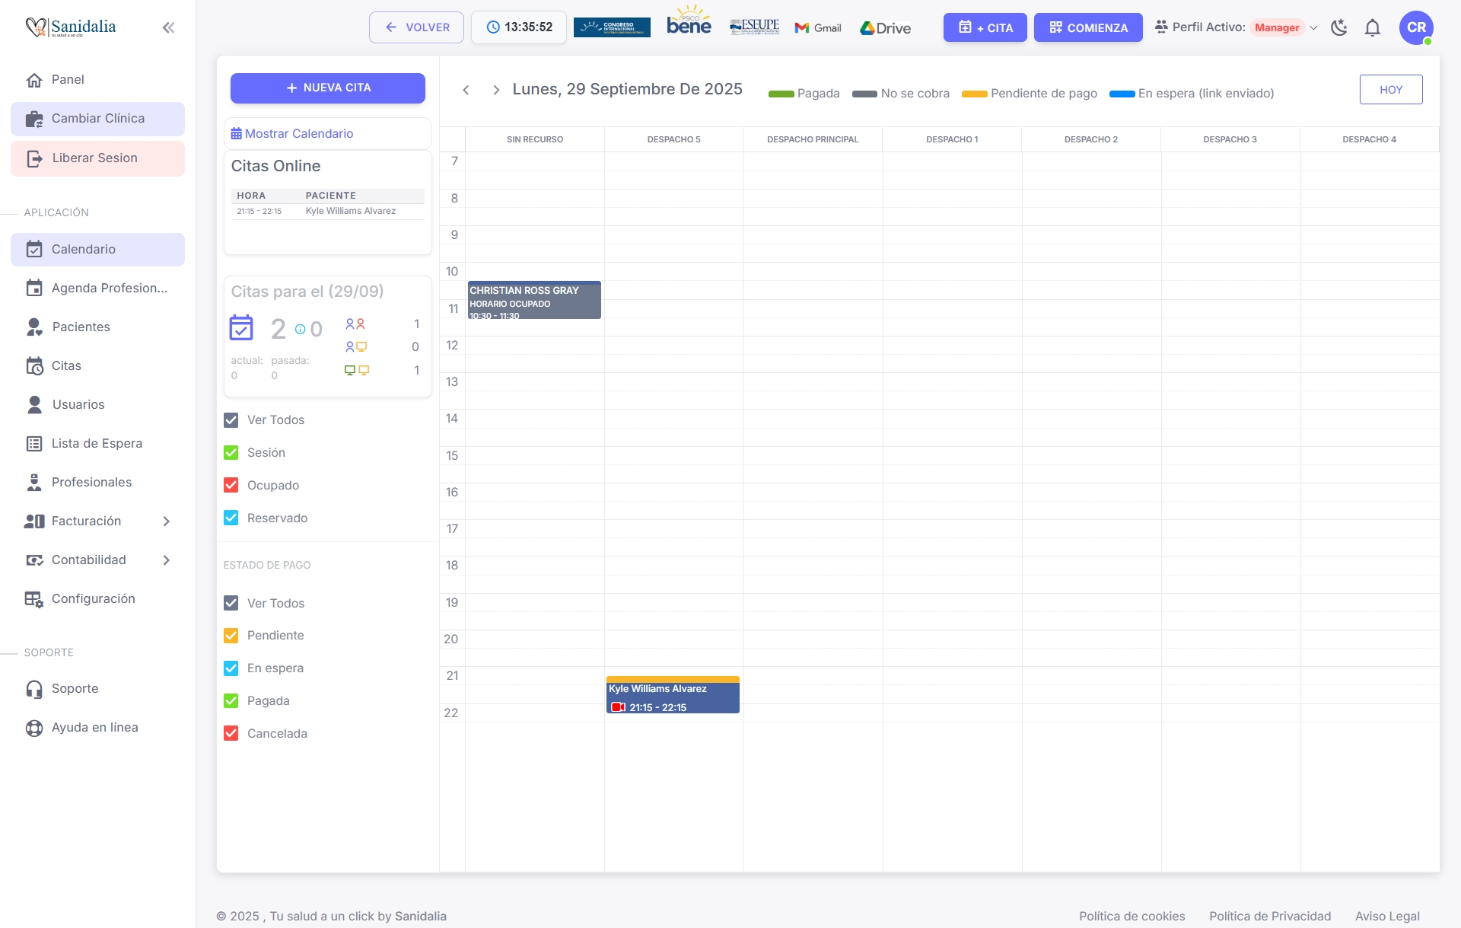Uncheck Ver Todos under Estado de Pago

tap(231, 603)
